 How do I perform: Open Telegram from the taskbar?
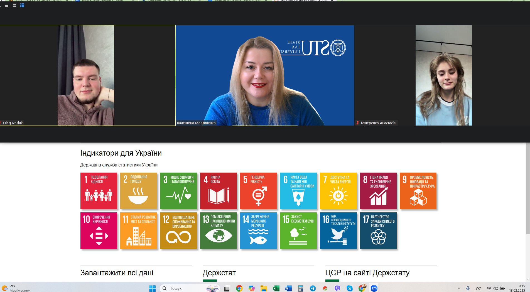click(x=313, y=288)
